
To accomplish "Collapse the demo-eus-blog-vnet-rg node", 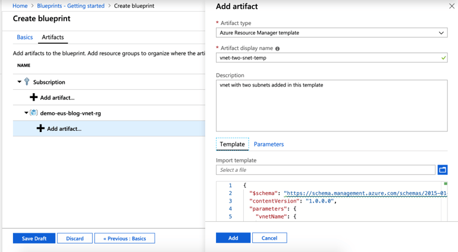I will [x=26, y=113].
